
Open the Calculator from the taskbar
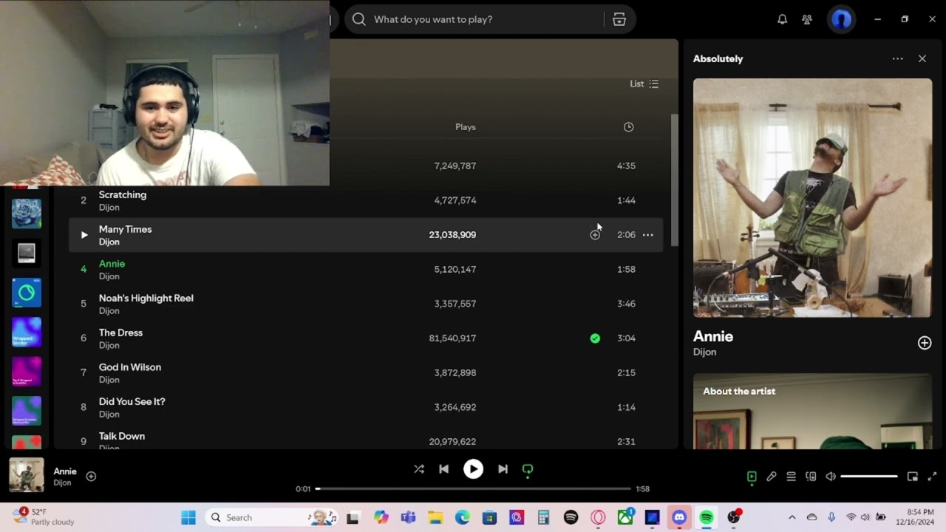[544, 517]
